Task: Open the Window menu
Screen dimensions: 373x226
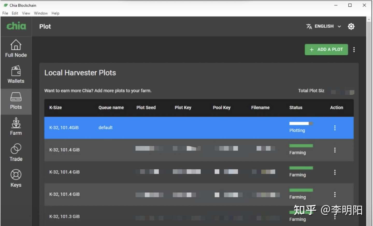Action: (41, 13)
